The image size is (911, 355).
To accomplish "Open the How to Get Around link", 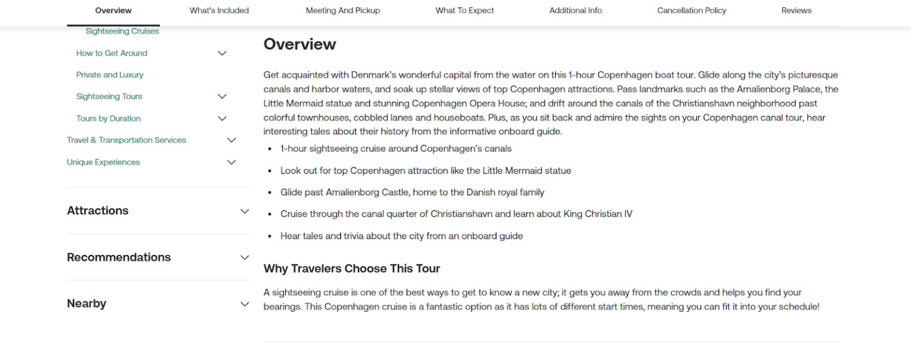I will pyautogui.click(x=112, y=53).
